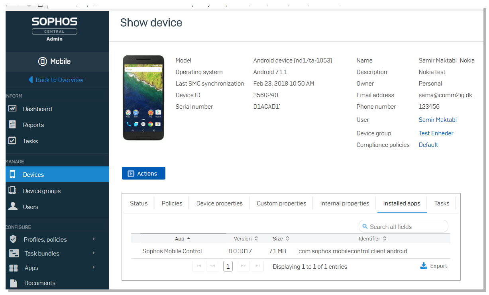Open Dashboard in the sidebar

coord(37,109)
